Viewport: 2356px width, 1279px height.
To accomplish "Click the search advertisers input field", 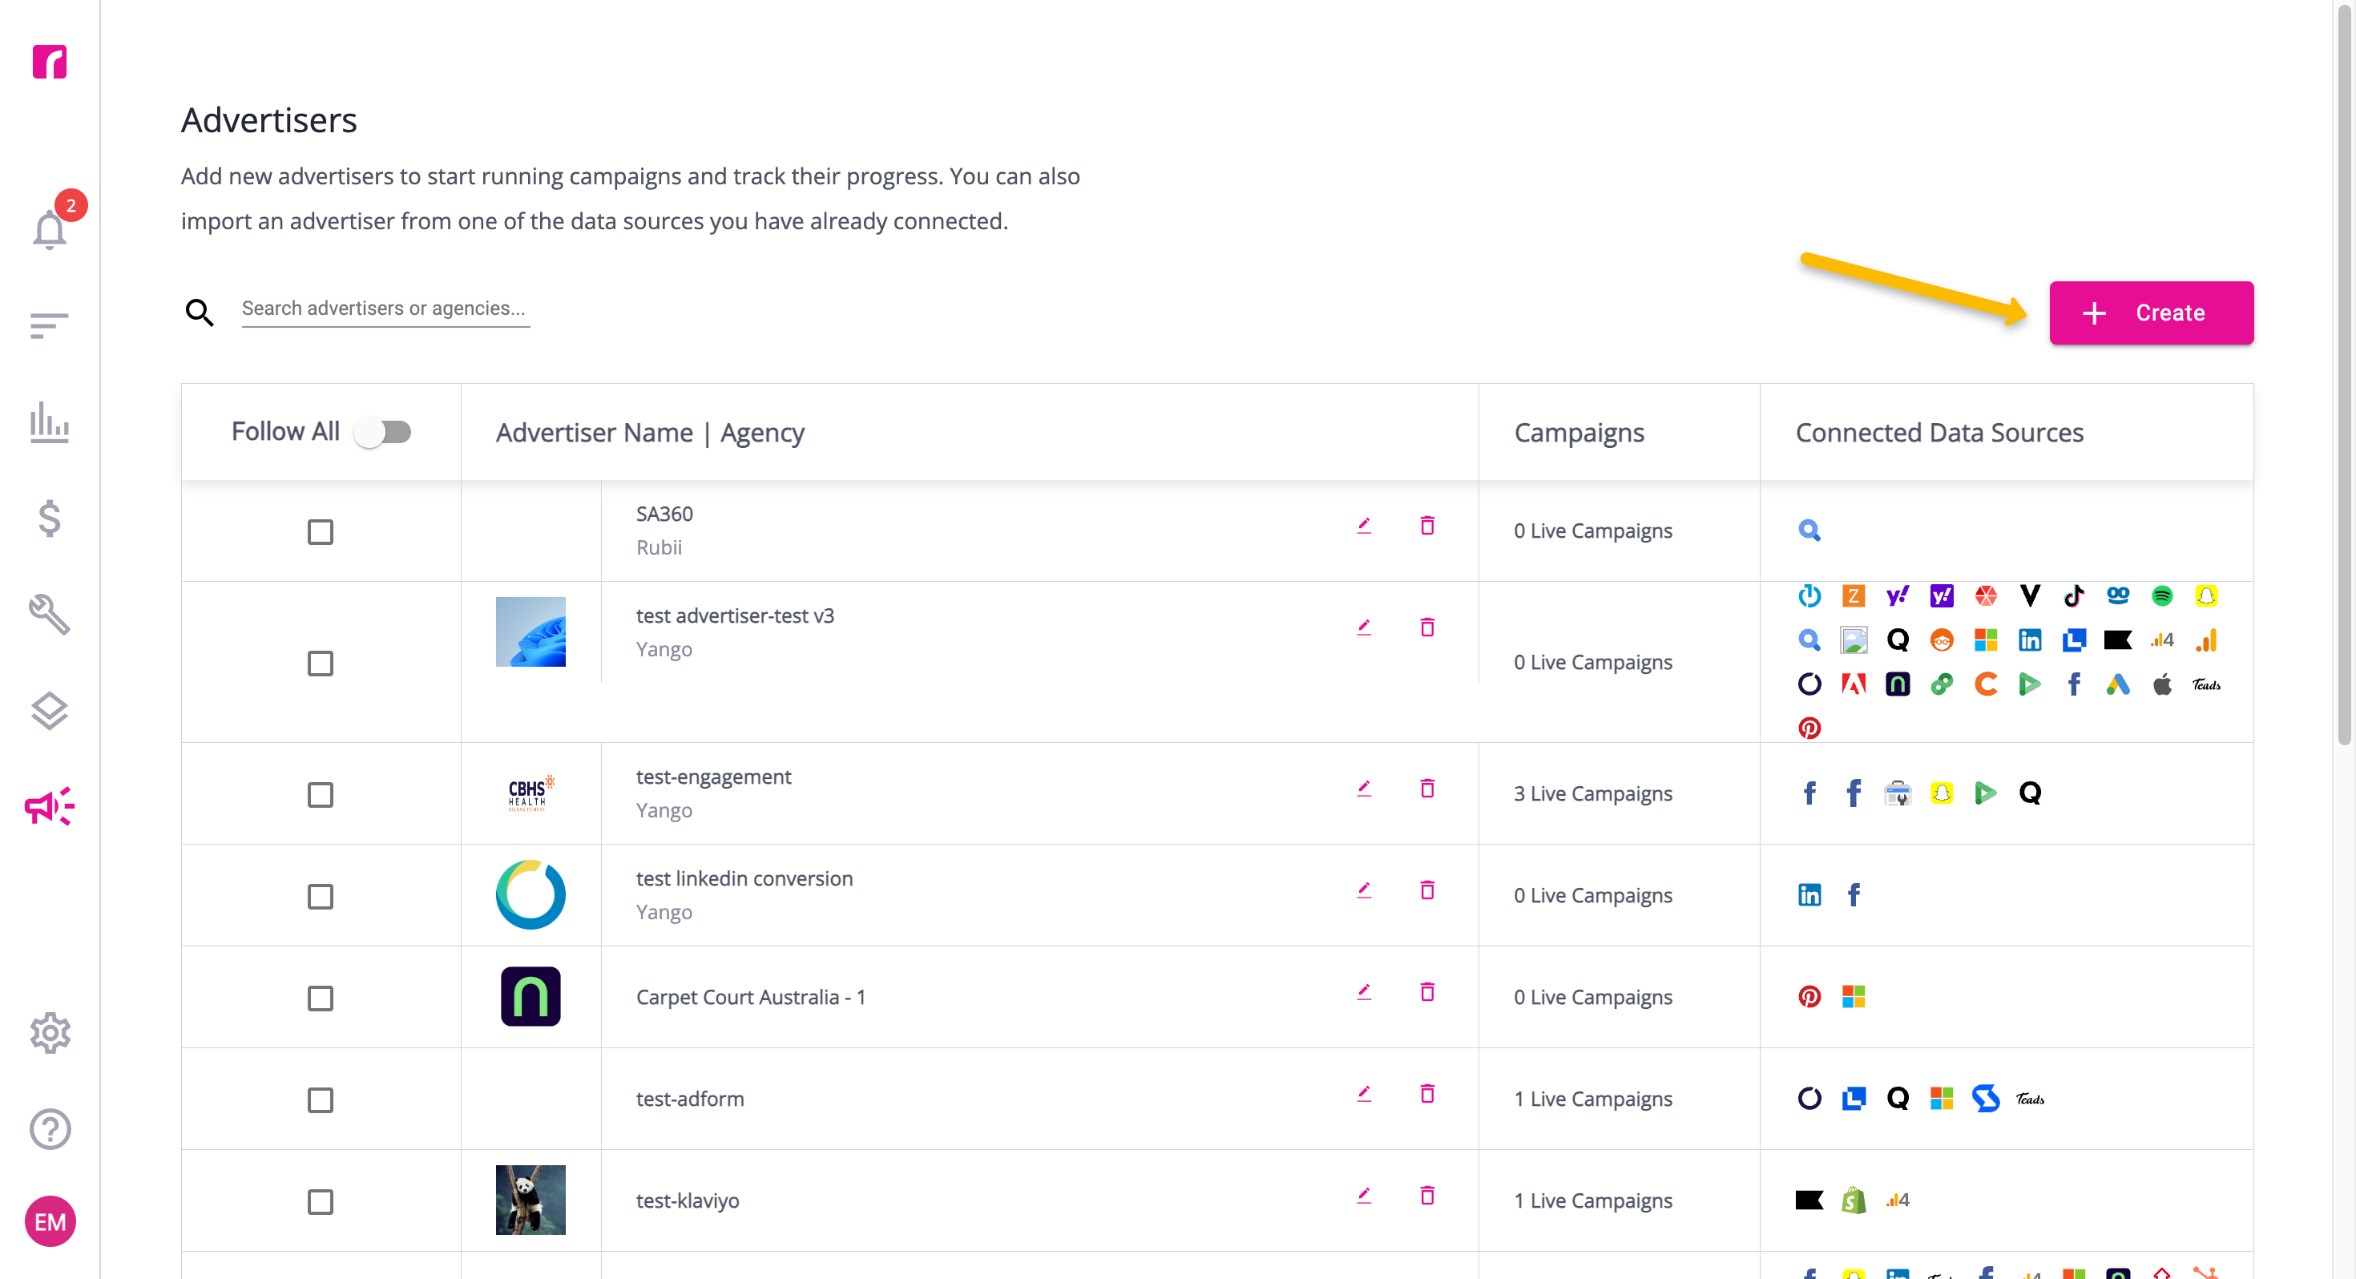I will point(385,309).
